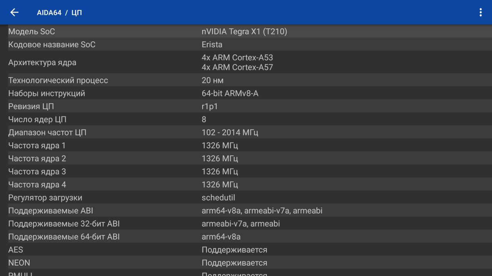Screen dimensions: 492x276
Task: Select the 4x ARM Cortex-A57 line
Action: 238,67
